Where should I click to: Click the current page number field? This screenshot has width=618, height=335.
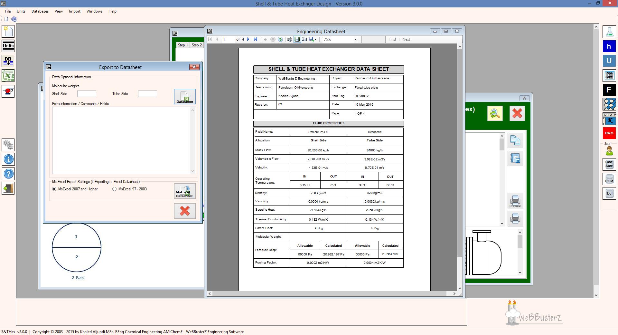tap(228, 39)
